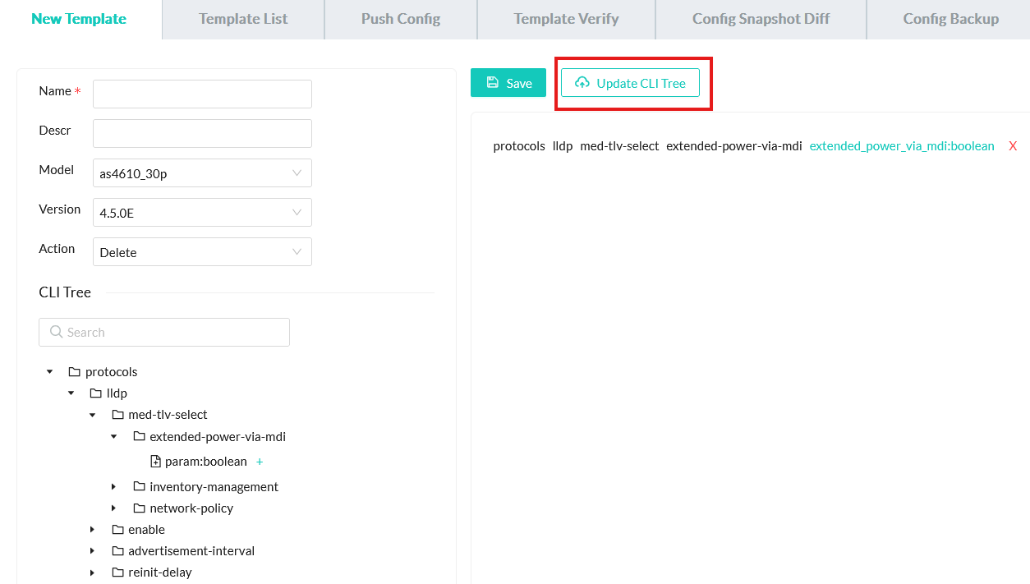
Task: Open the Version dropdown
Action: [x=202, y=213]
